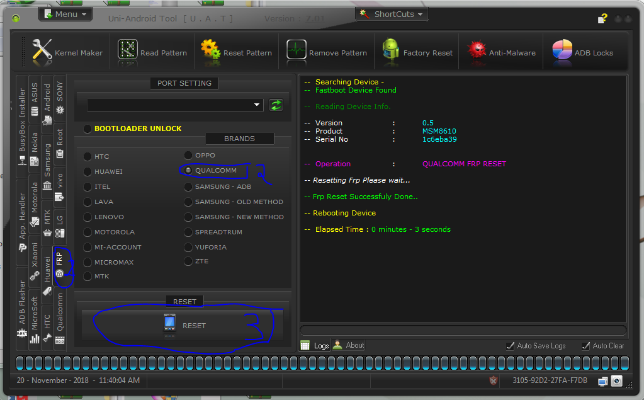Screen dimensions: 644x400
Task: Choose the LAVA brand radio button
Action: (x=88, y=202)
